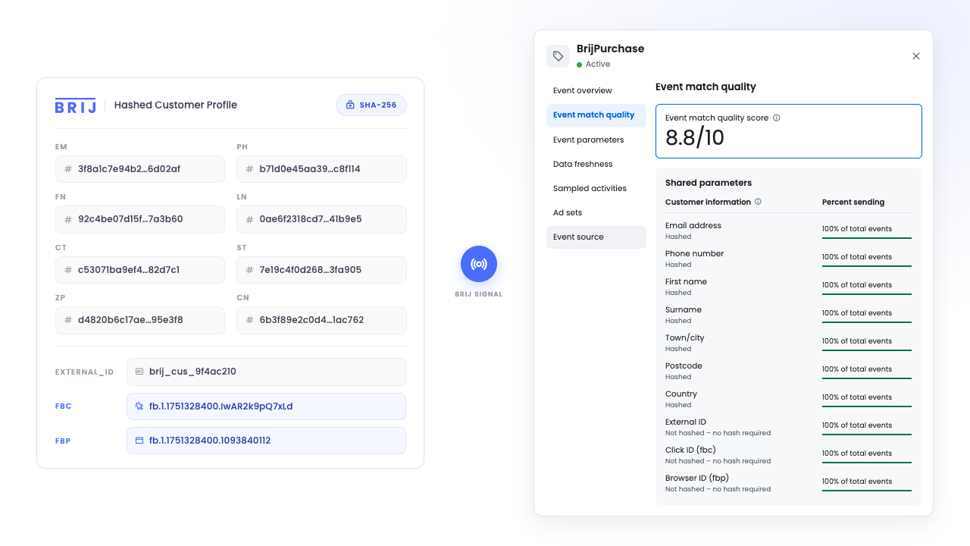Click the hash icon in ZP field
970x546 pixels.
[68, 320]
